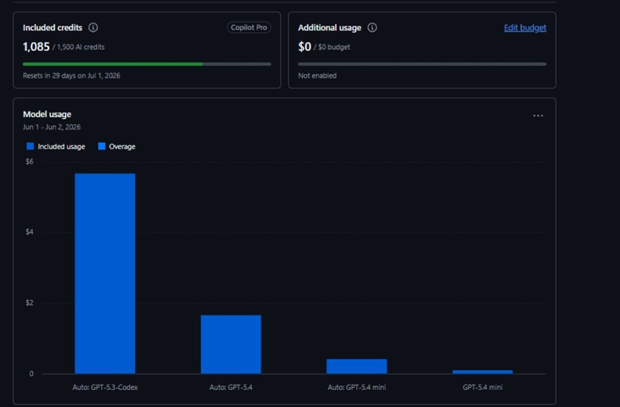This screenshot has width=620, height=407.
Task: Select the Auto: GPT-5.3-Codex chart bar
Action: (105, 274)
